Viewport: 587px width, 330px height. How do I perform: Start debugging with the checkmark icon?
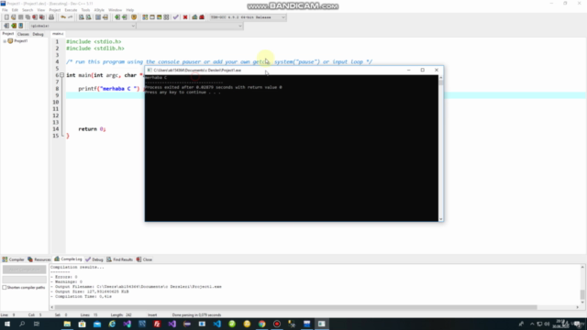(175, 17)
